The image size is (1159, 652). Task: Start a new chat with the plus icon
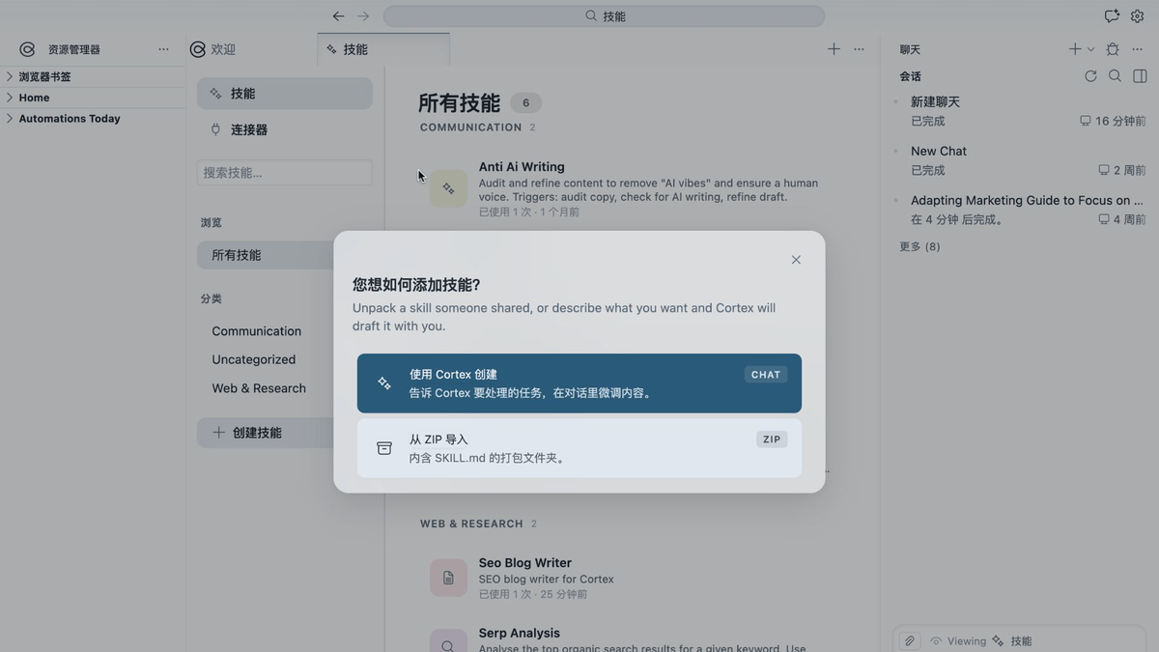(1075, 49)
